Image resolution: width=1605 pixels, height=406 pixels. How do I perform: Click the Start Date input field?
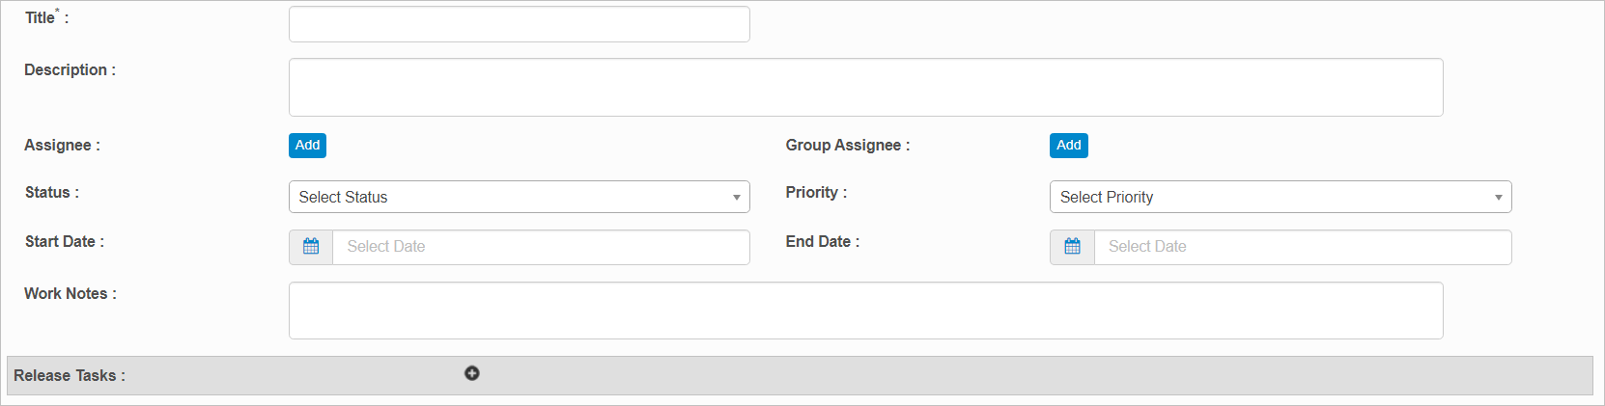(x=541, y=247)
